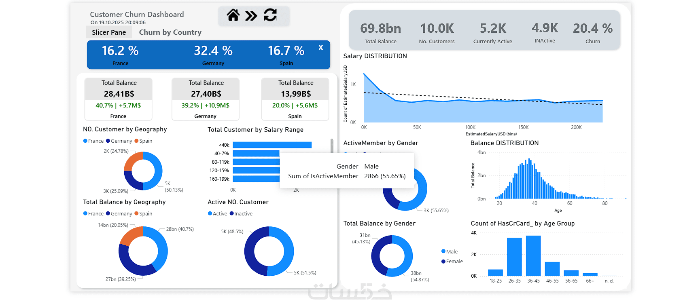This screenshot has width=700, height=306.
Task: Click the refresh icon
Action: pos(270,15)
